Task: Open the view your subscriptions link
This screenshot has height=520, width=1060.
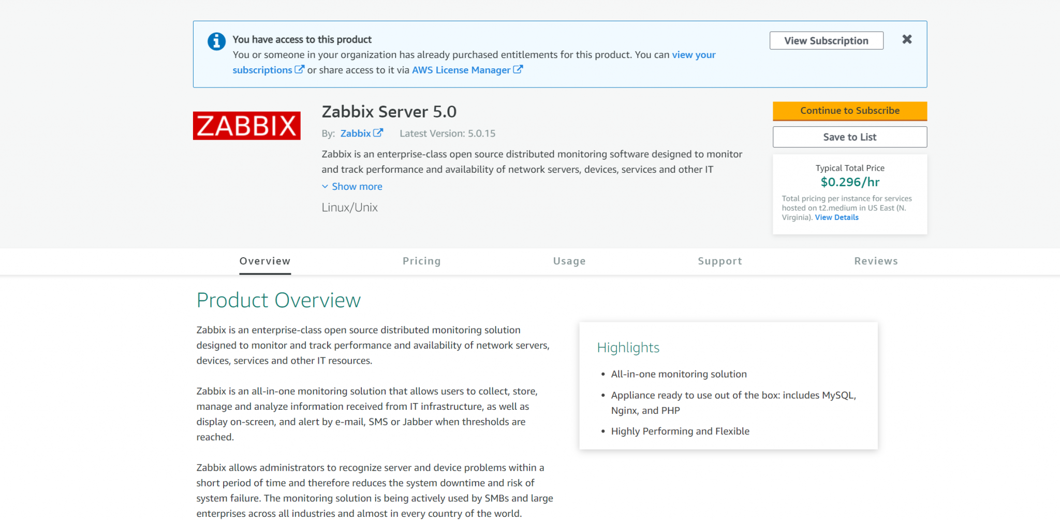Action: click(694, 54)
